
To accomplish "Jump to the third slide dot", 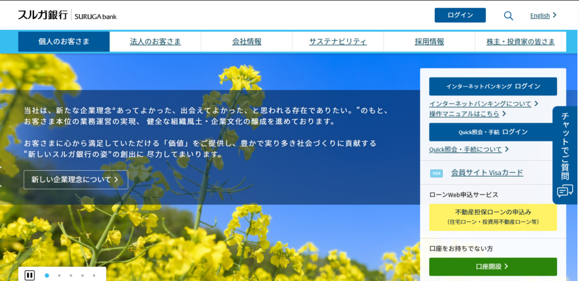I will (x=71, y=275).
